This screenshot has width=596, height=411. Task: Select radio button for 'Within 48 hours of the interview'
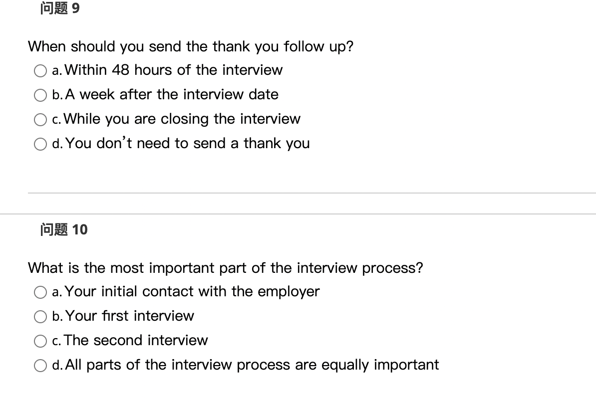tap(40, 71)
